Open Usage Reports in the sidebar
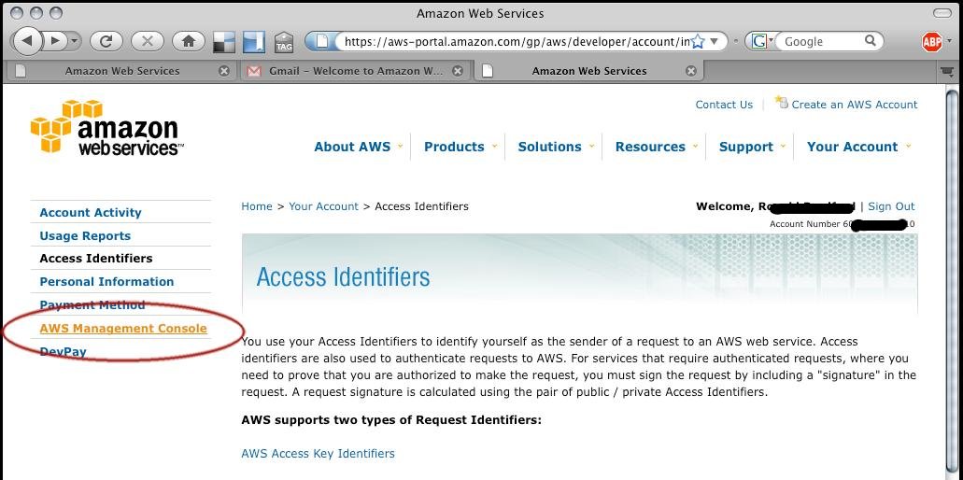This screenshot has width=963, height=480. coord(85,235)
